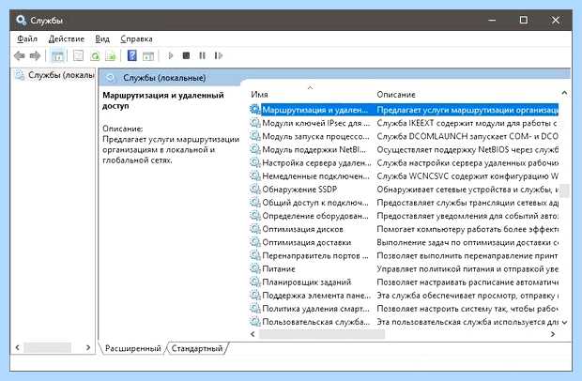Click the vertical scrollbar thumb of services list
Image resolution: width=582 pixels, height=381 pixels.
click(x=564, y=191)
